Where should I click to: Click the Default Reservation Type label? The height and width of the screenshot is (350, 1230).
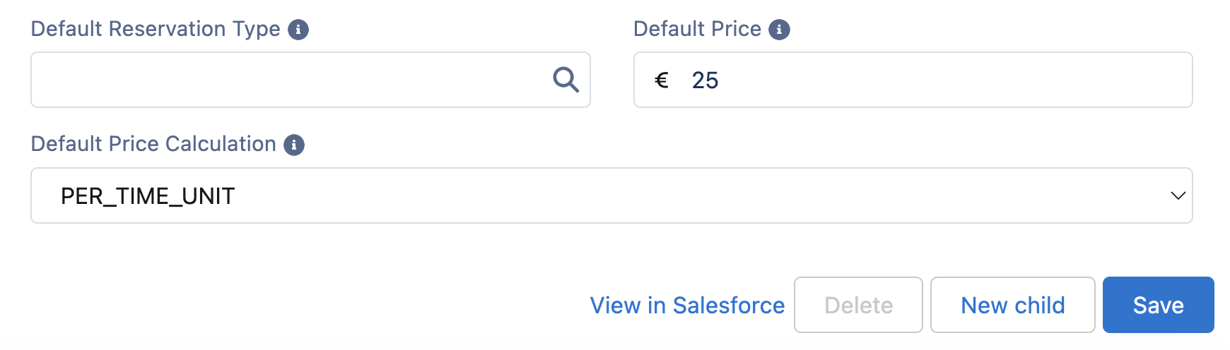click(156, 29)
